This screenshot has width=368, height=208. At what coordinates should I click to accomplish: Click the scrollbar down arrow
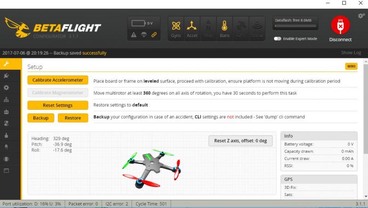(x=366, y=196)
